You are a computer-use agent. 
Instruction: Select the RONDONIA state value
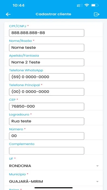click(20, 166)
